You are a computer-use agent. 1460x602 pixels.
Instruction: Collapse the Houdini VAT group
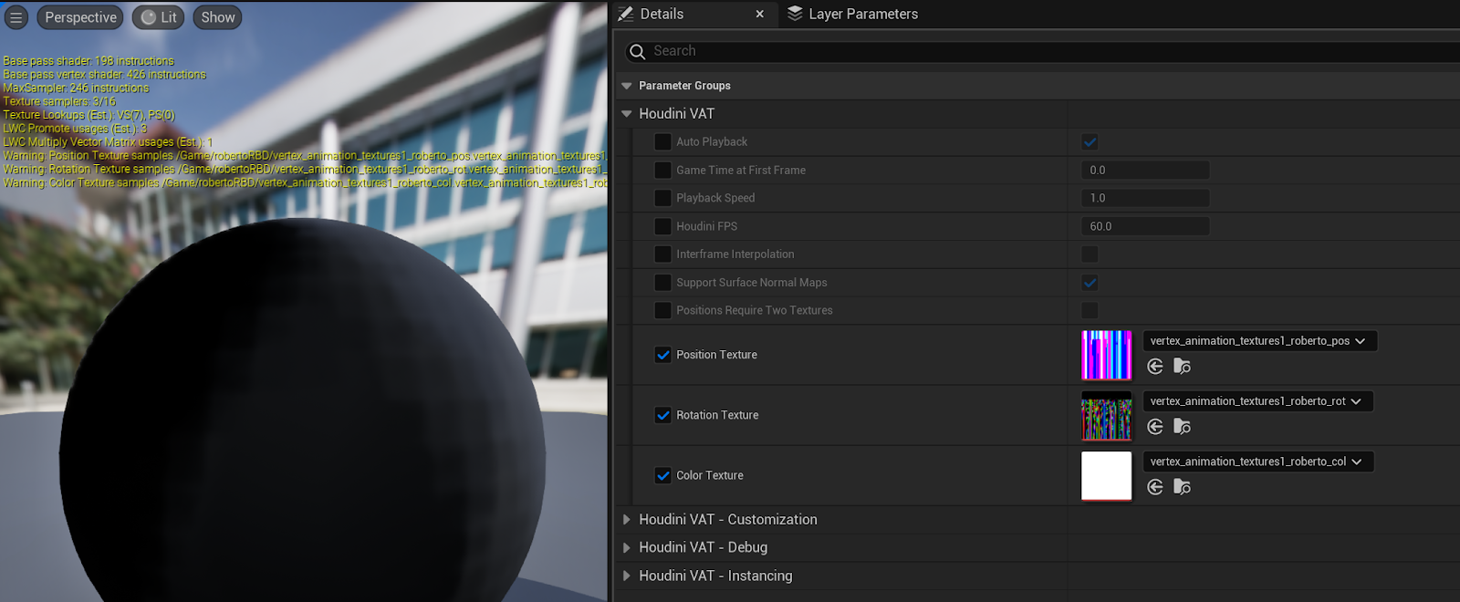627,114
